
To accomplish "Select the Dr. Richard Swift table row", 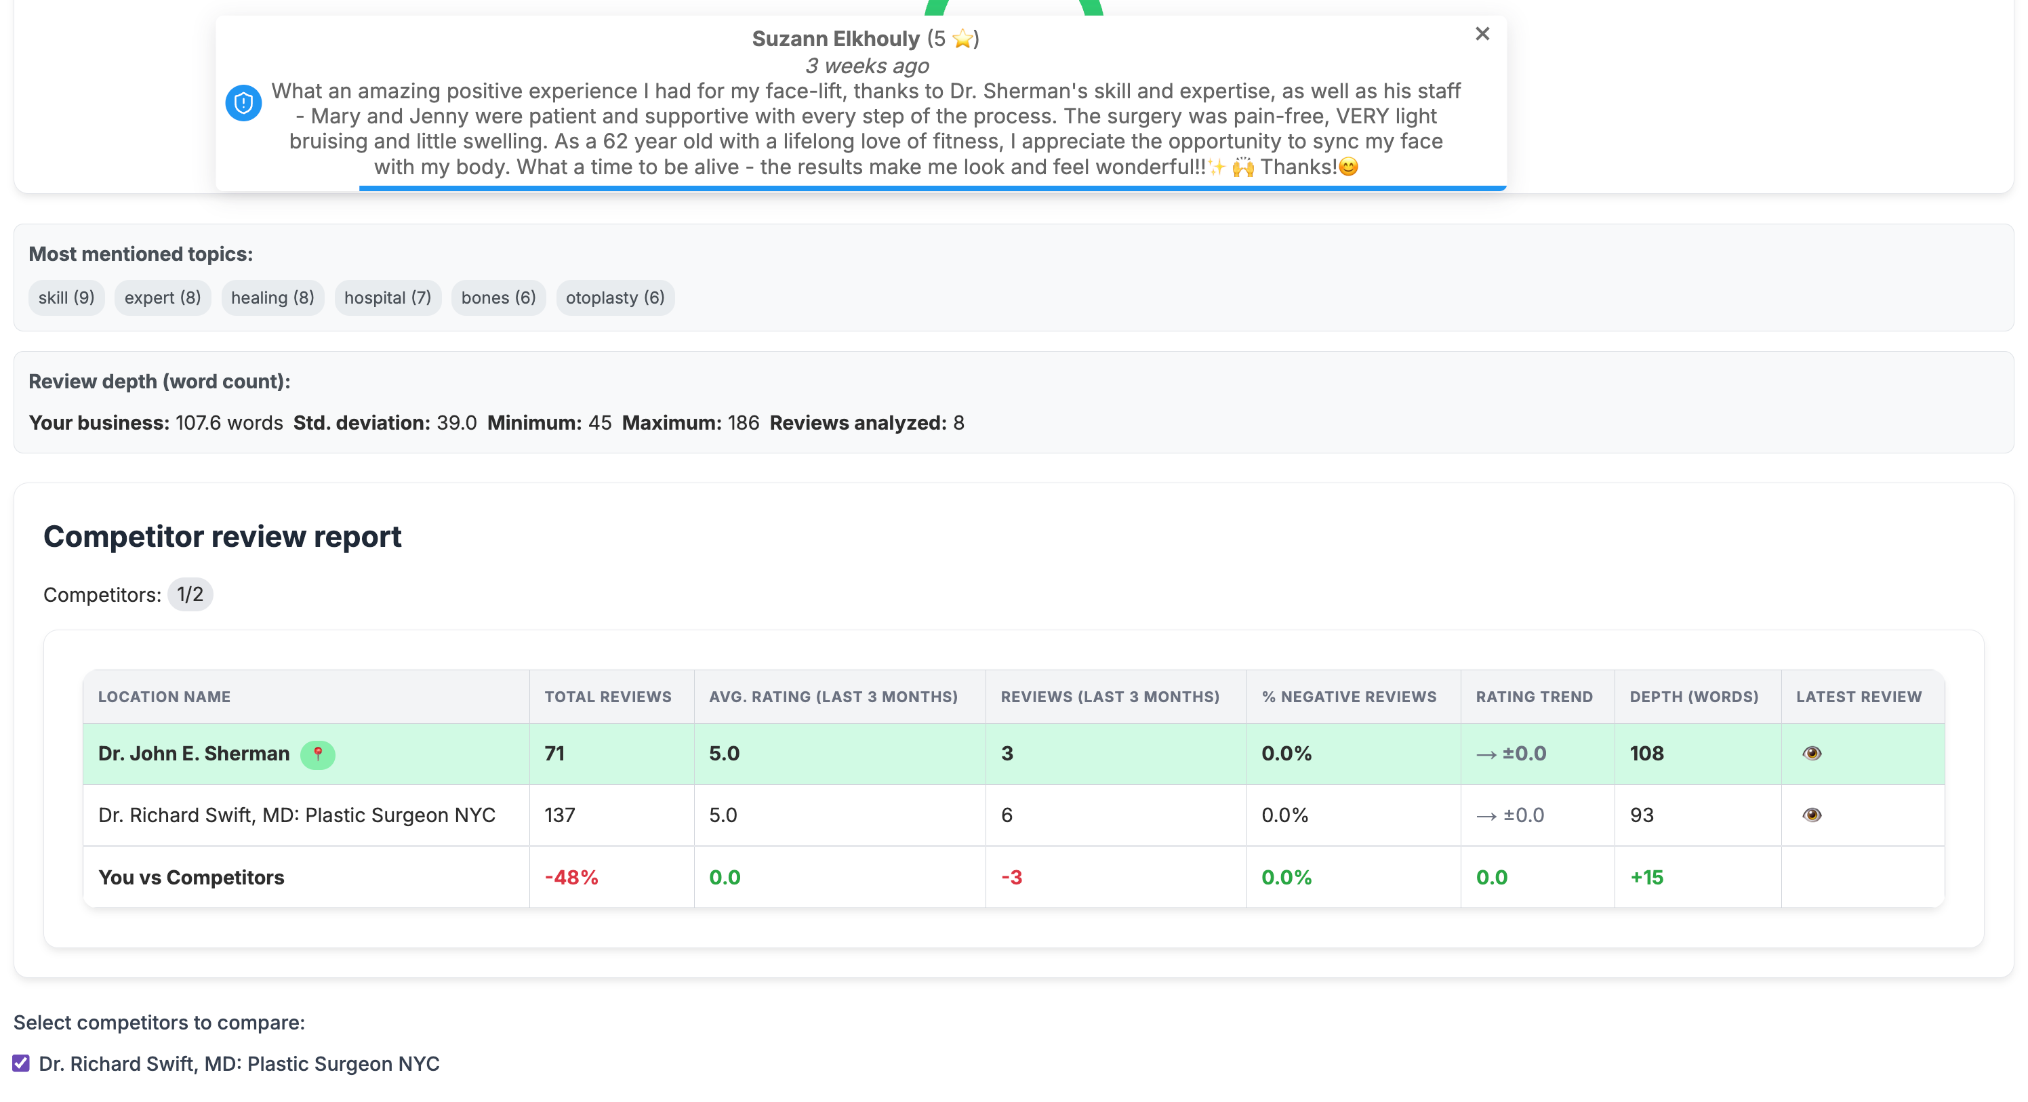I will (x=297, y=815).
